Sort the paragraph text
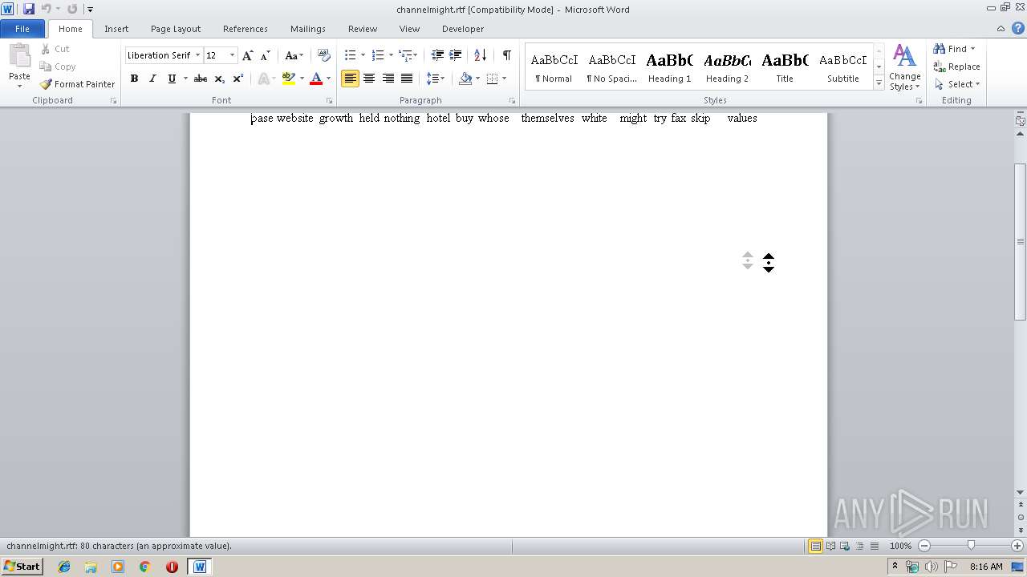This screenshot has width=1027, height=577. click(480, 55)
